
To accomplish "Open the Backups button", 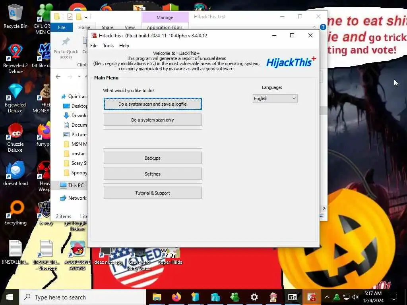I will coord(153,158).
